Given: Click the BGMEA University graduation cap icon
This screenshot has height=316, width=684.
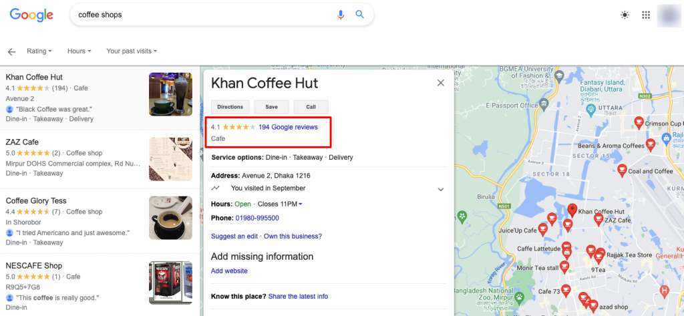Looking at the screenshot, I should 558,77.
